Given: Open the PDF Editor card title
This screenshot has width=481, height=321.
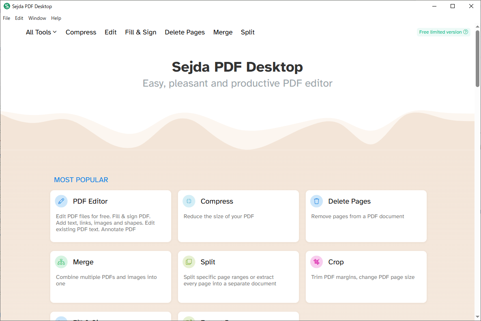Looking at the screenshot, I should point(90,201).
